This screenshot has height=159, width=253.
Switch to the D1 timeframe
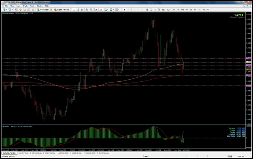click(x=200, y=10)
